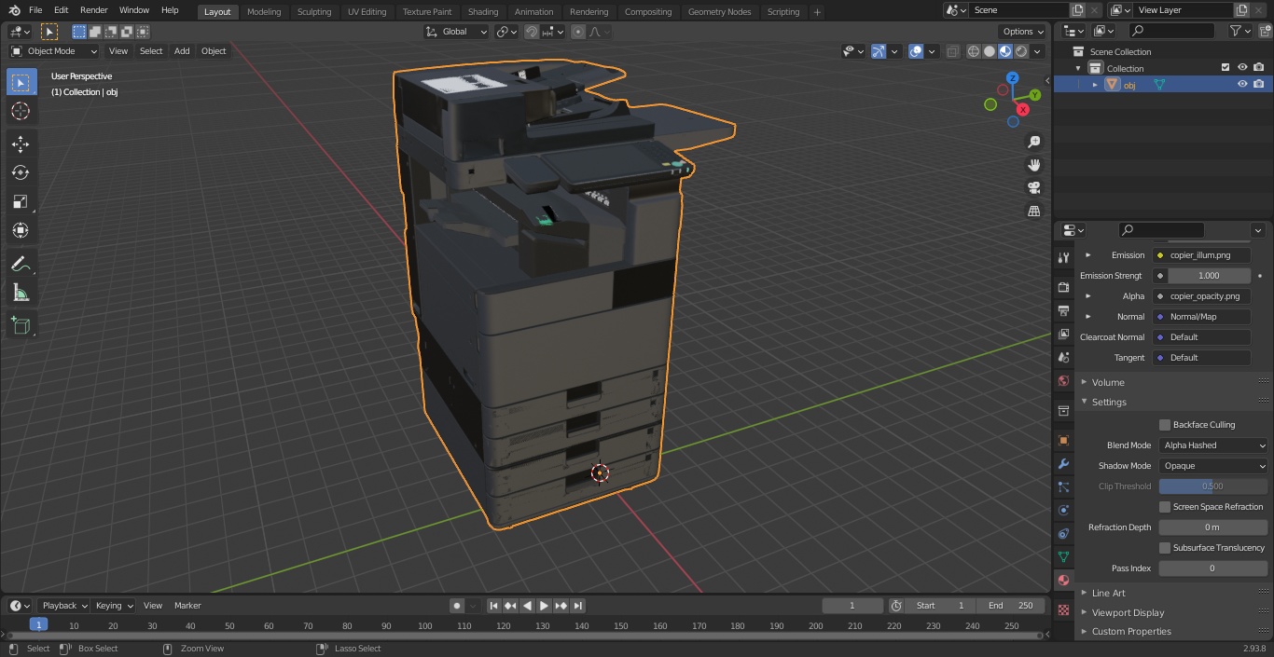Open the Texture properties checker tab
Viewport: 1274px width, 657px height.
point(1063,609)
